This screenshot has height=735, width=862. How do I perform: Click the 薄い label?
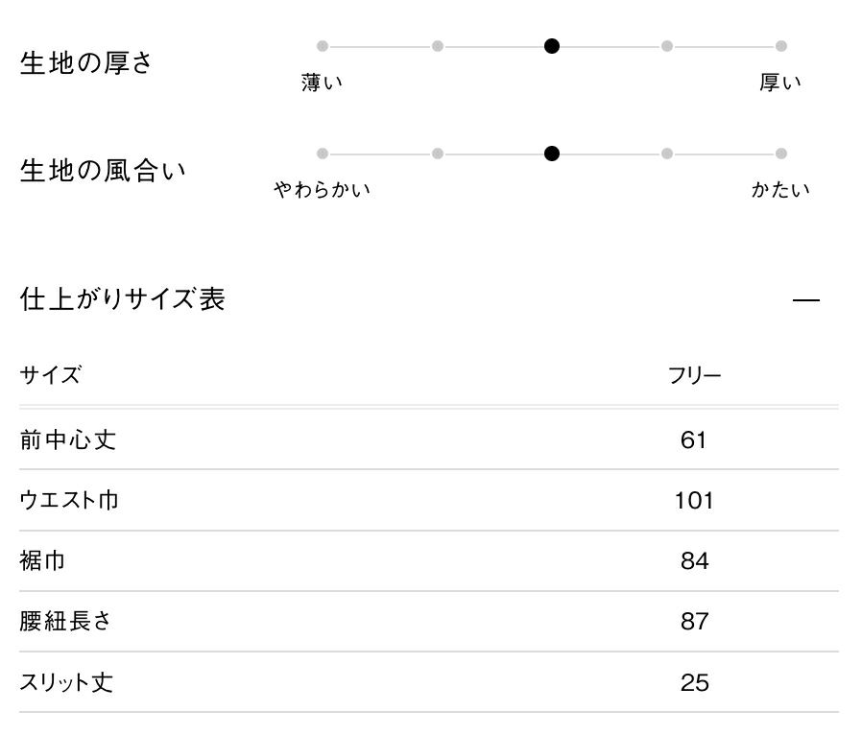pyautogui.click(x=322, y=83)
